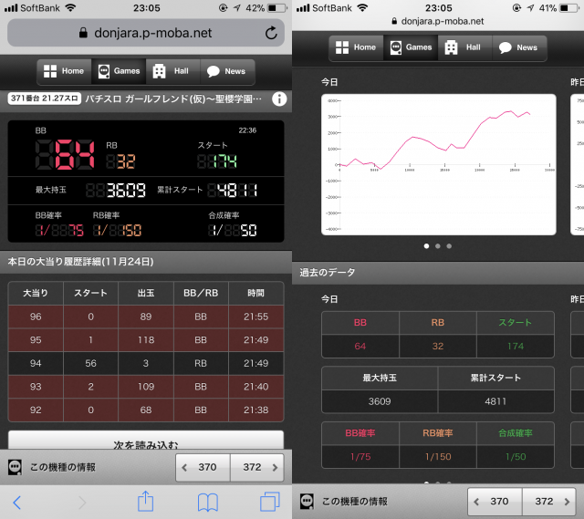This screenshot has height=519, width=584.
Task: Open the Safari tabs overview icon
Action: (x=270, y=501)
